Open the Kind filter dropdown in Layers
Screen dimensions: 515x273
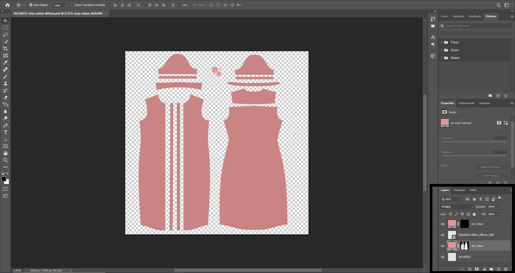[x=451, y=199]
